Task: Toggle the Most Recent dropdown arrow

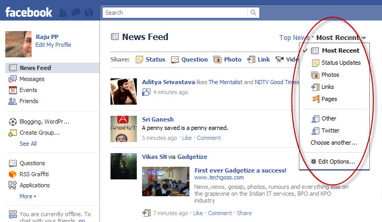Action: coord(364,38)
